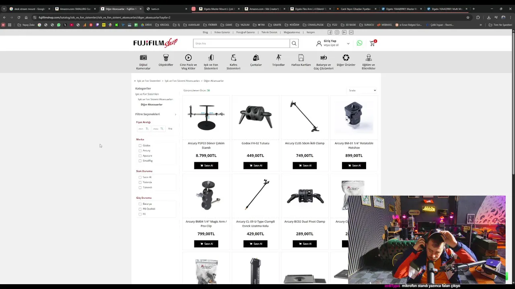Image resolution: width=515 pixels, height=289 pixels.
Task: Click the mail envelope icon in top bar
Action: pos(351,32)
